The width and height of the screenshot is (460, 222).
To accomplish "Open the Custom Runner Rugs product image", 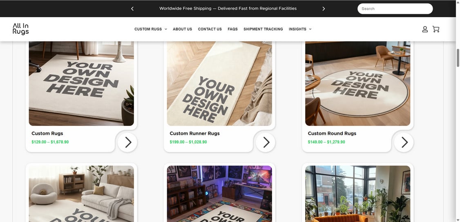I will pos(219,84).
